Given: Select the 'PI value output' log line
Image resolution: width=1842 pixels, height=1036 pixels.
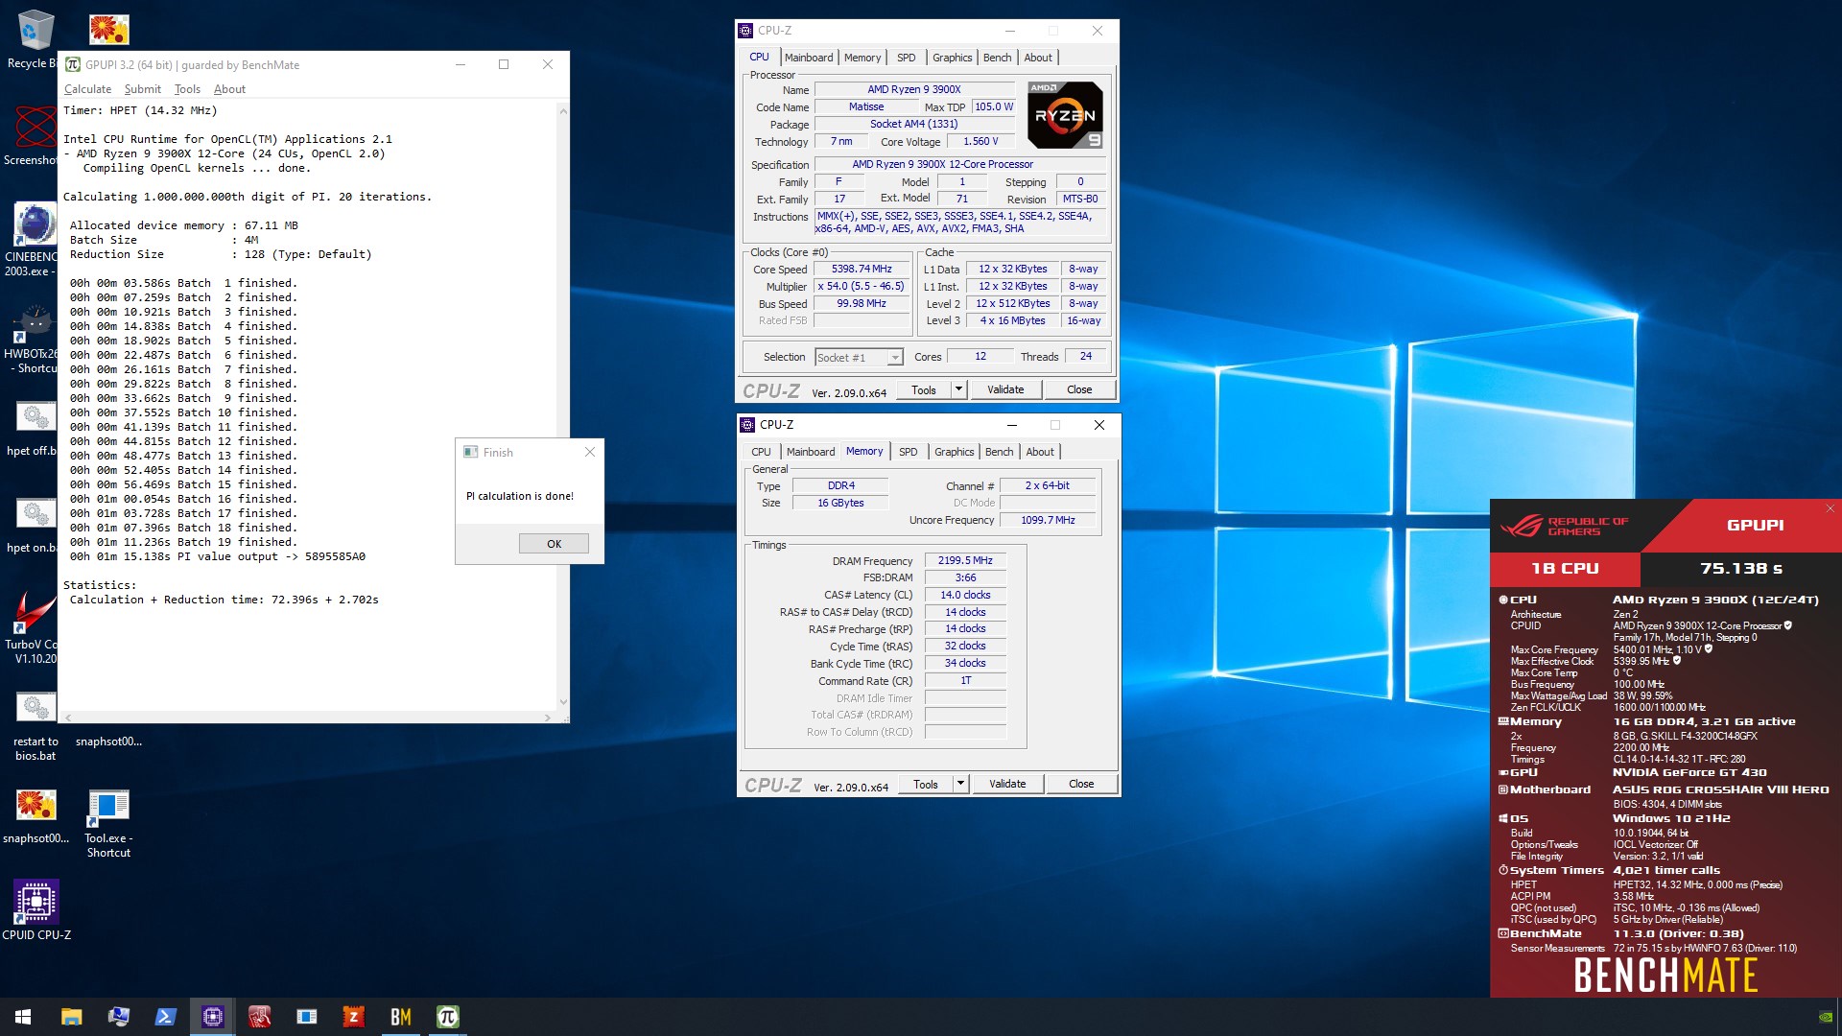Looking at the screenshot, I should point(217,556).
